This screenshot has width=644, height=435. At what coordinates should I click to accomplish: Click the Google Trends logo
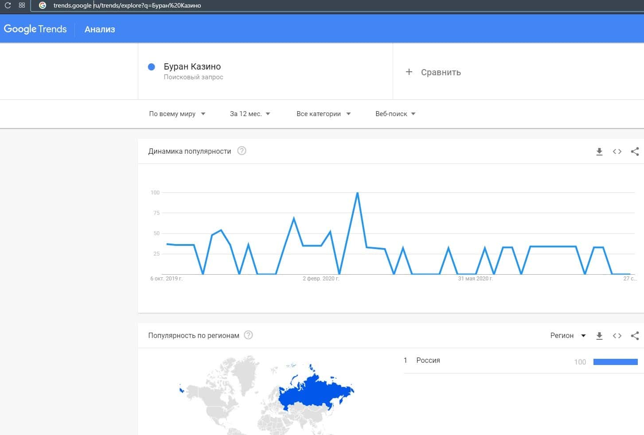[x=35, y=29]
